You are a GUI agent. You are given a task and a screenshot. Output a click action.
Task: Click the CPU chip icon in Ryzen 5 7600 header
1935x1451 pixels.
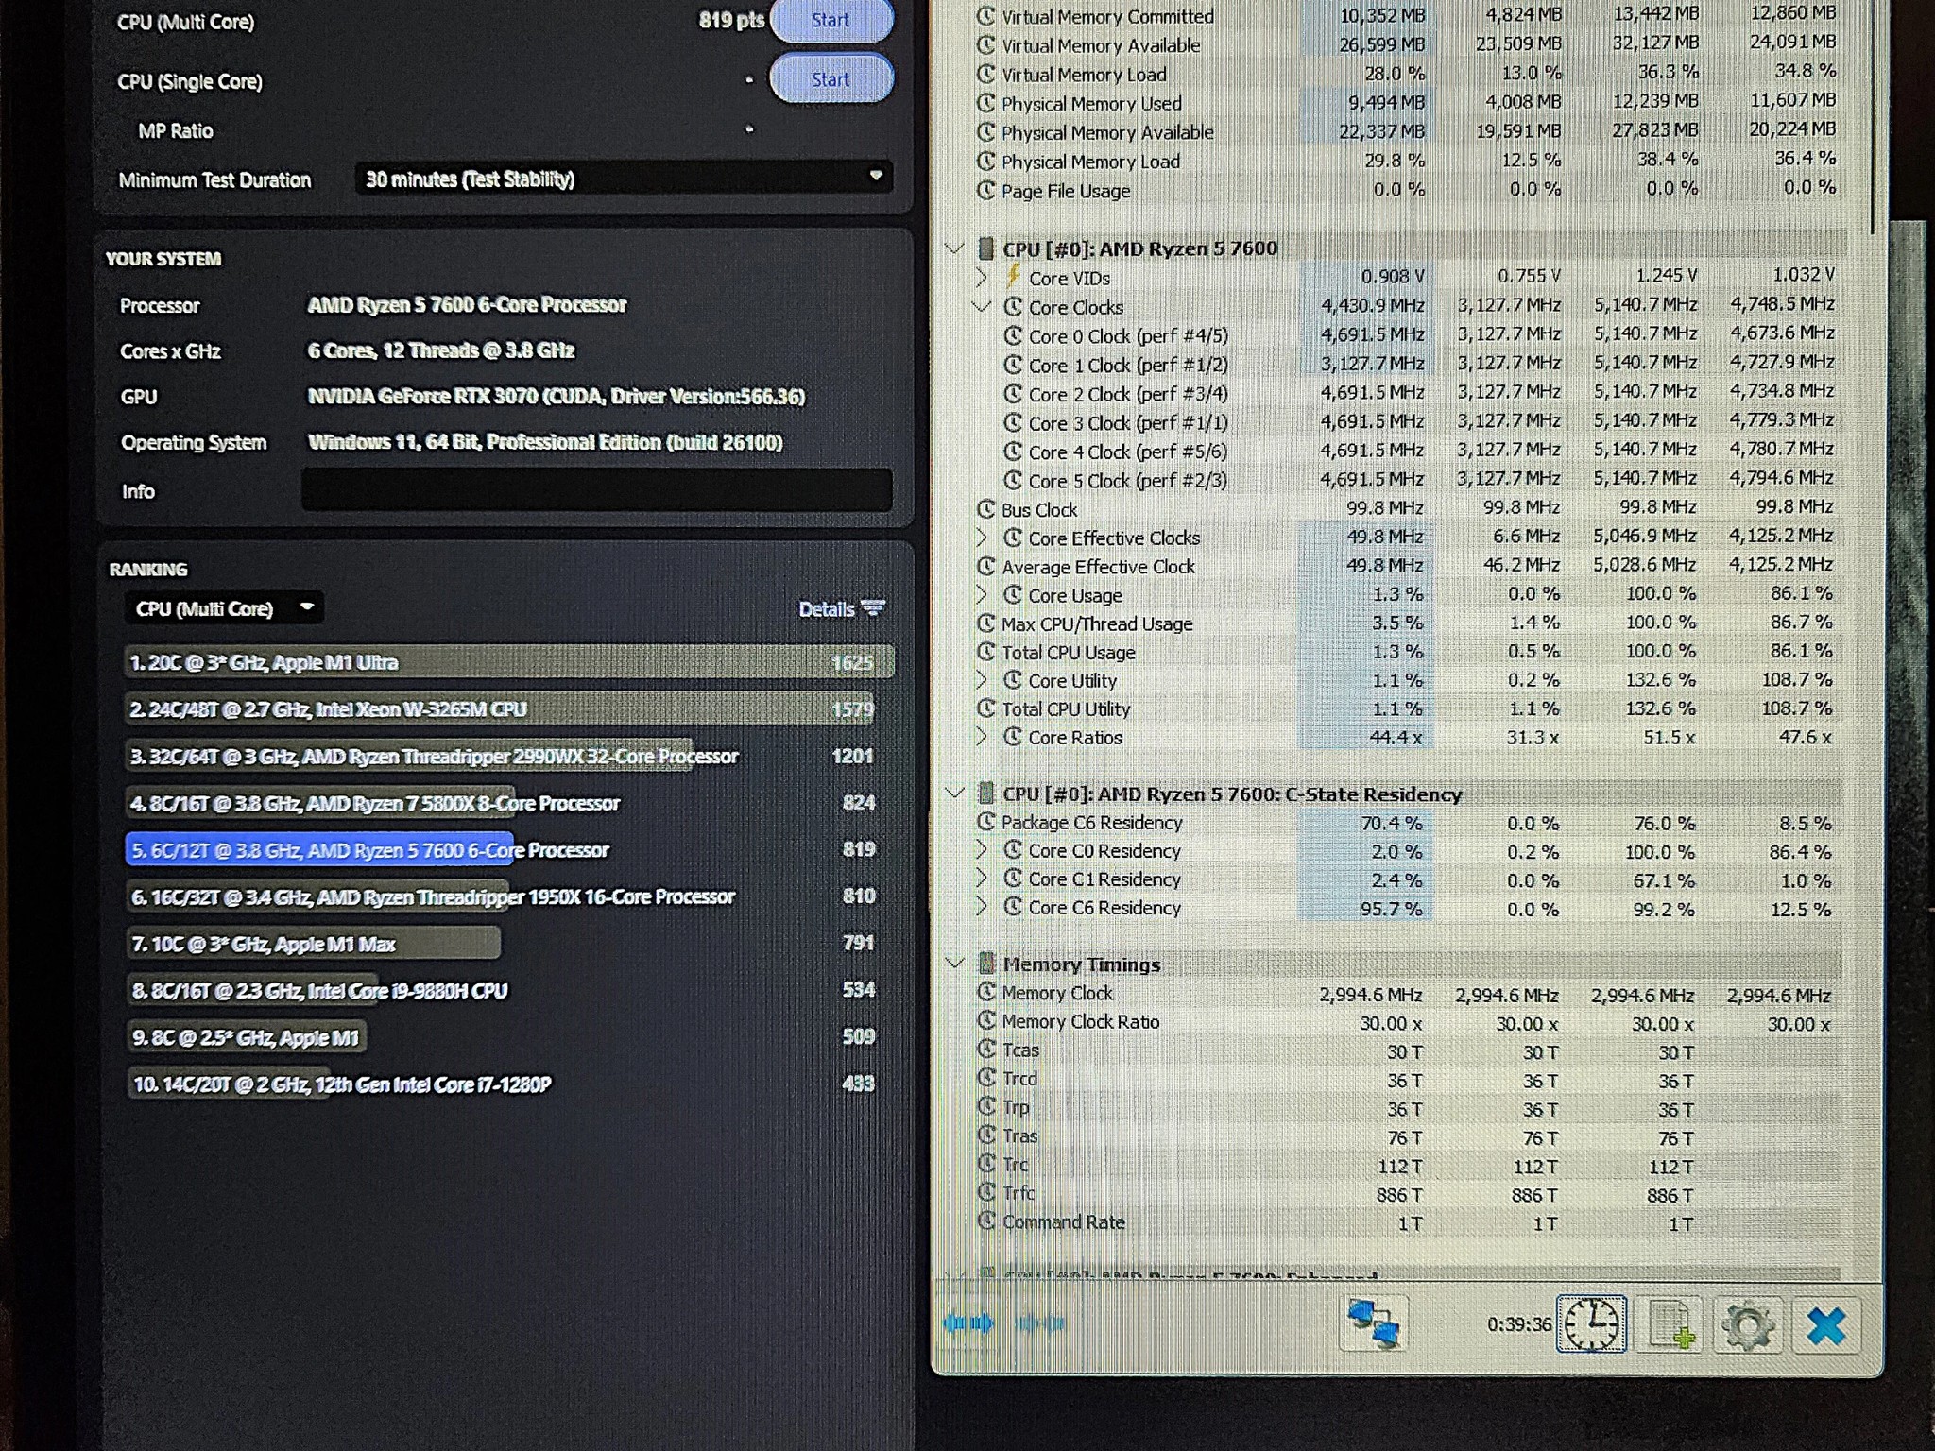pos(985,248)
